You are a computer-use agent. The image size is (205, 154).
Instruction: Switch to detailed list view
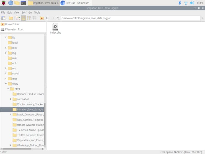(34, 18)
